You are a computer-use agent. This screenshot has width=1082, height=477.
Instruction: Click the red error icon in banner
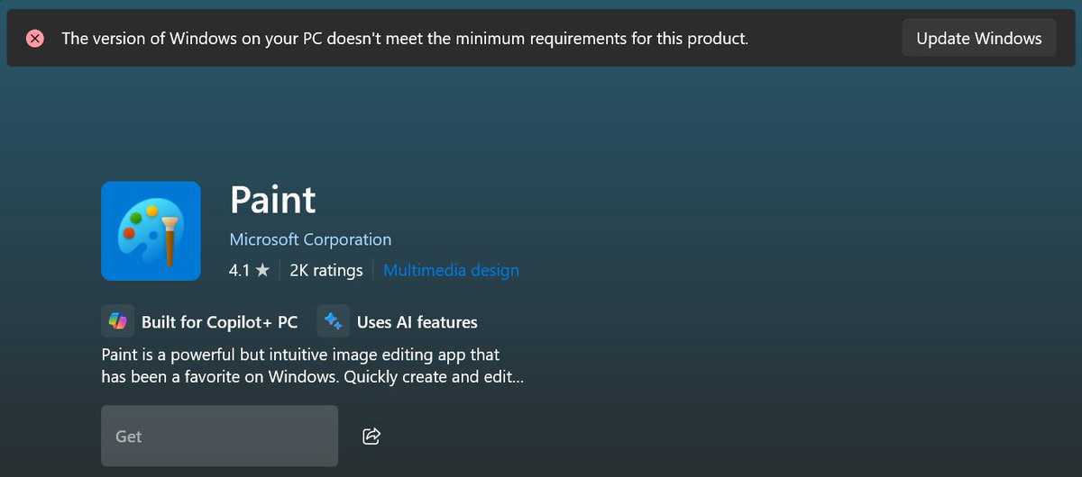point(35,39)
